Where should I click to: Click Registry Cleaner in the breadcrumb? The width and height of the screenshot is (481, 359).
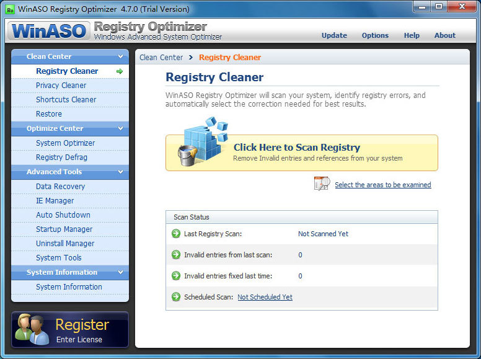coord(230,58)
